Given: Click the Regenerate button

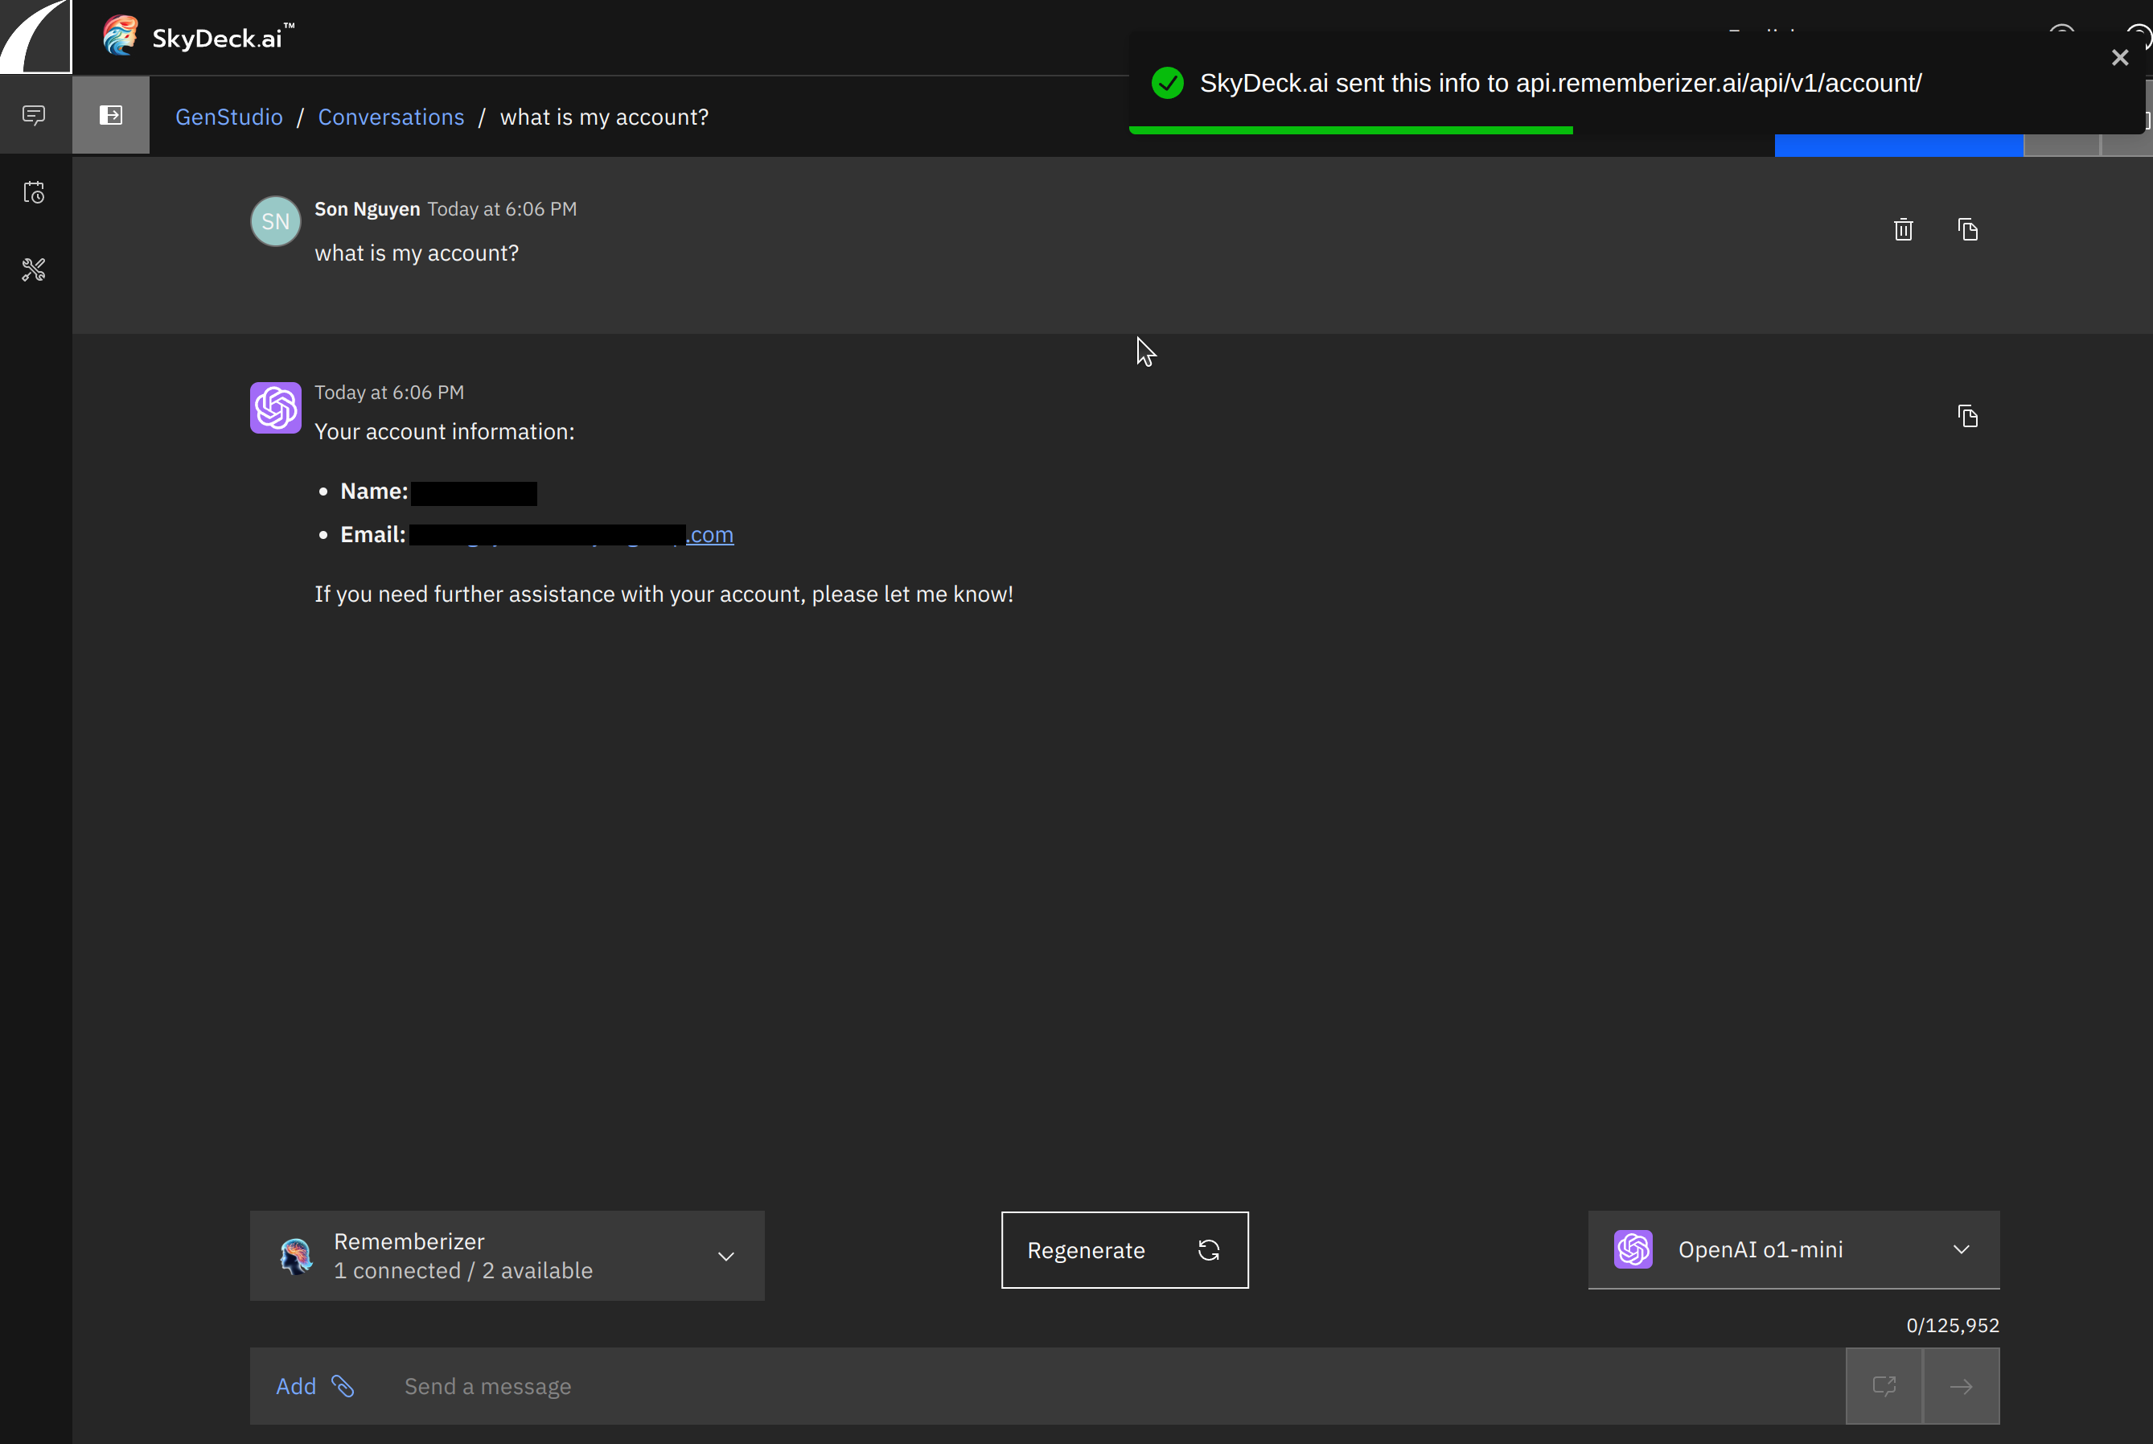Looking at the screenshot, I should point(1087,1249).
